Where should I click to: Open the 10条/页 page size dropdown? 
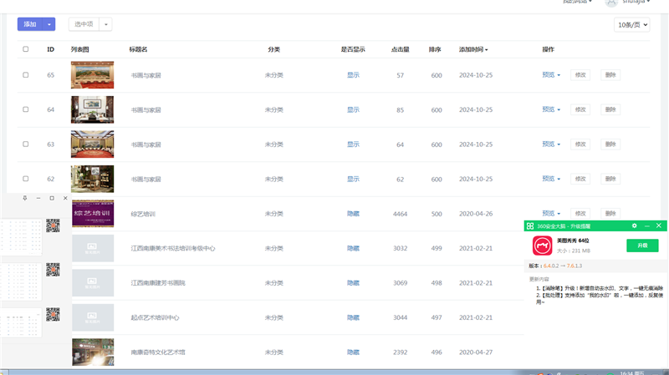(631, 25)
